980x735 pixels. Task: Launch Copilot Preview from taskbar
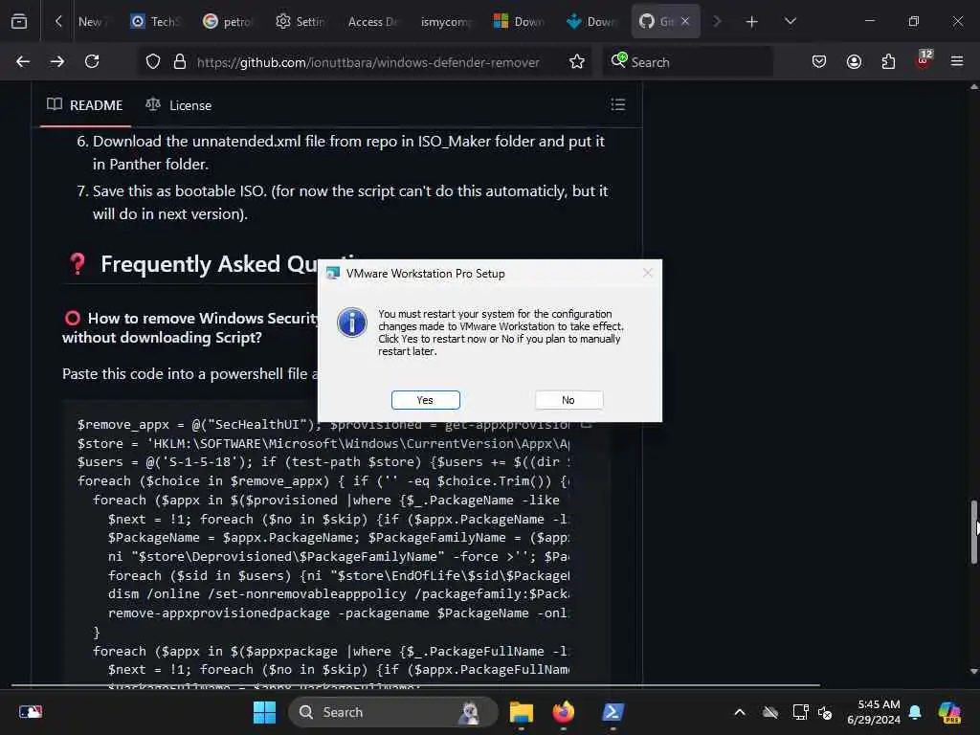(x=948, y=712)
